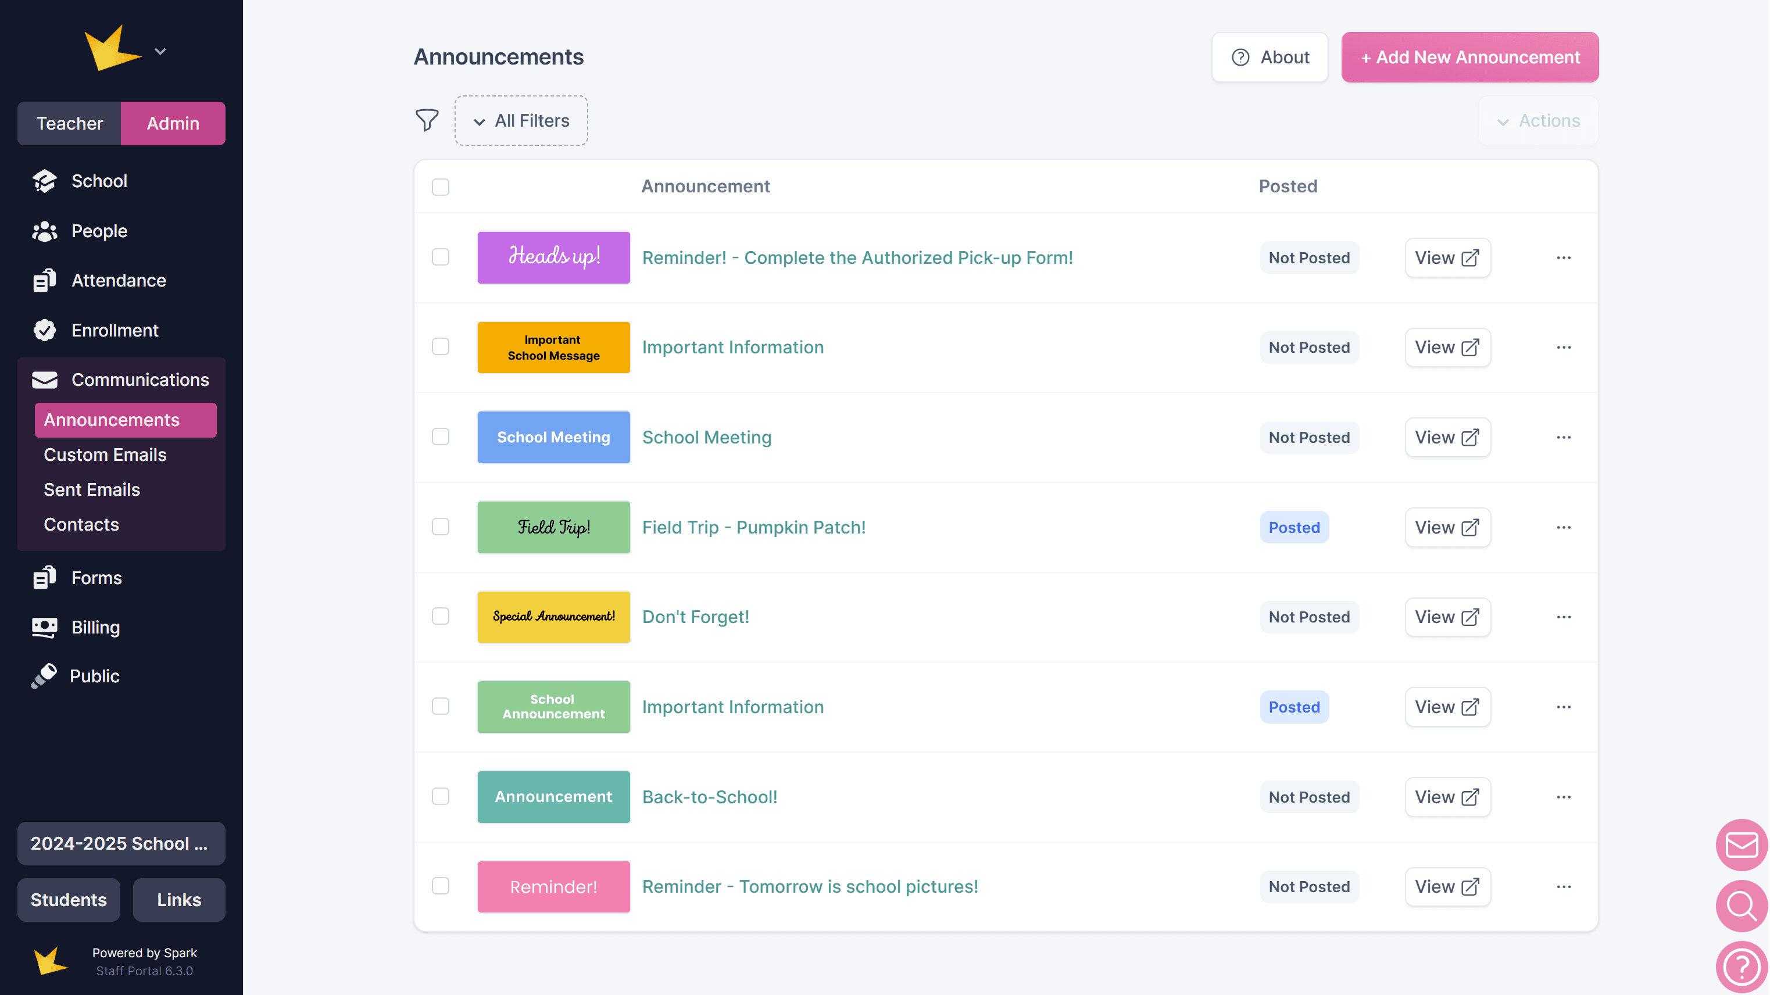Switch to the Teacher tab
1770x995 pixels.
click(x=69, y=124)
